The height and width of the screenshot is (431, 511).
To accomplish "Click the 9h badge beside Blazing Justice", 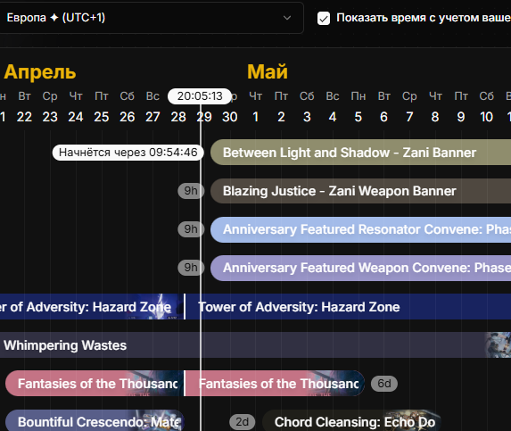I will pyautogui.click(x=191, y=191).
